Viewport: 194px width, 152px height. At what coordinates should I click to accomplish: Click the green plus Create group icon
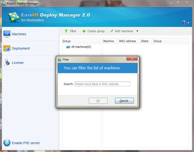click(84, 31)
